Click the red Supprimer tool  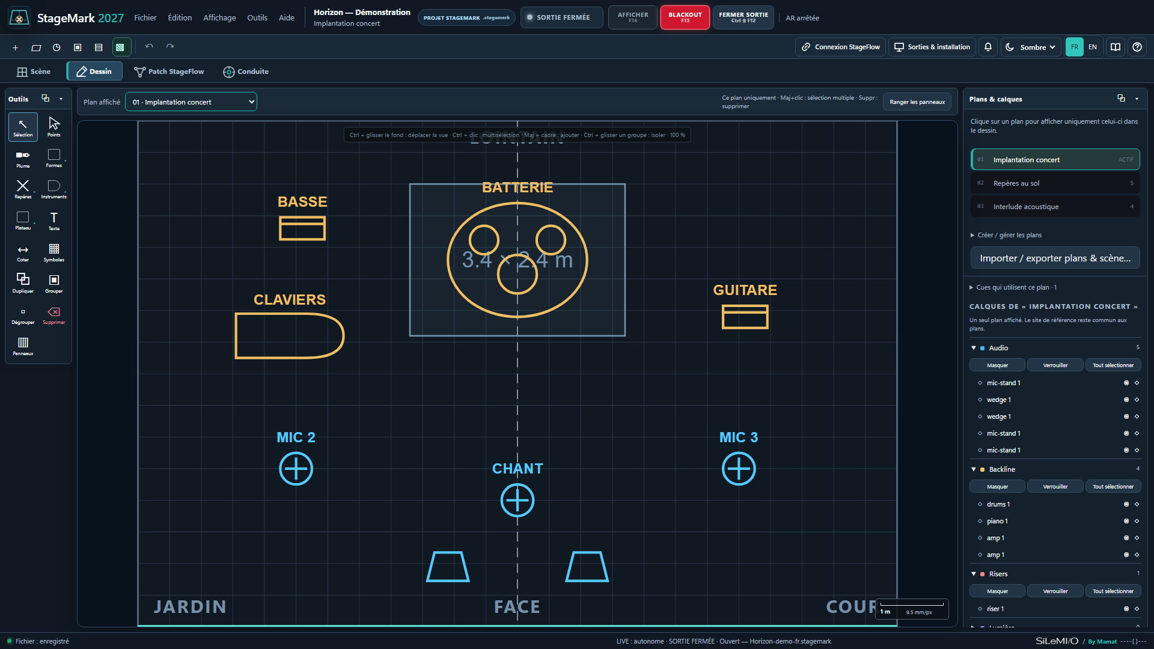(x=54, y=315)
